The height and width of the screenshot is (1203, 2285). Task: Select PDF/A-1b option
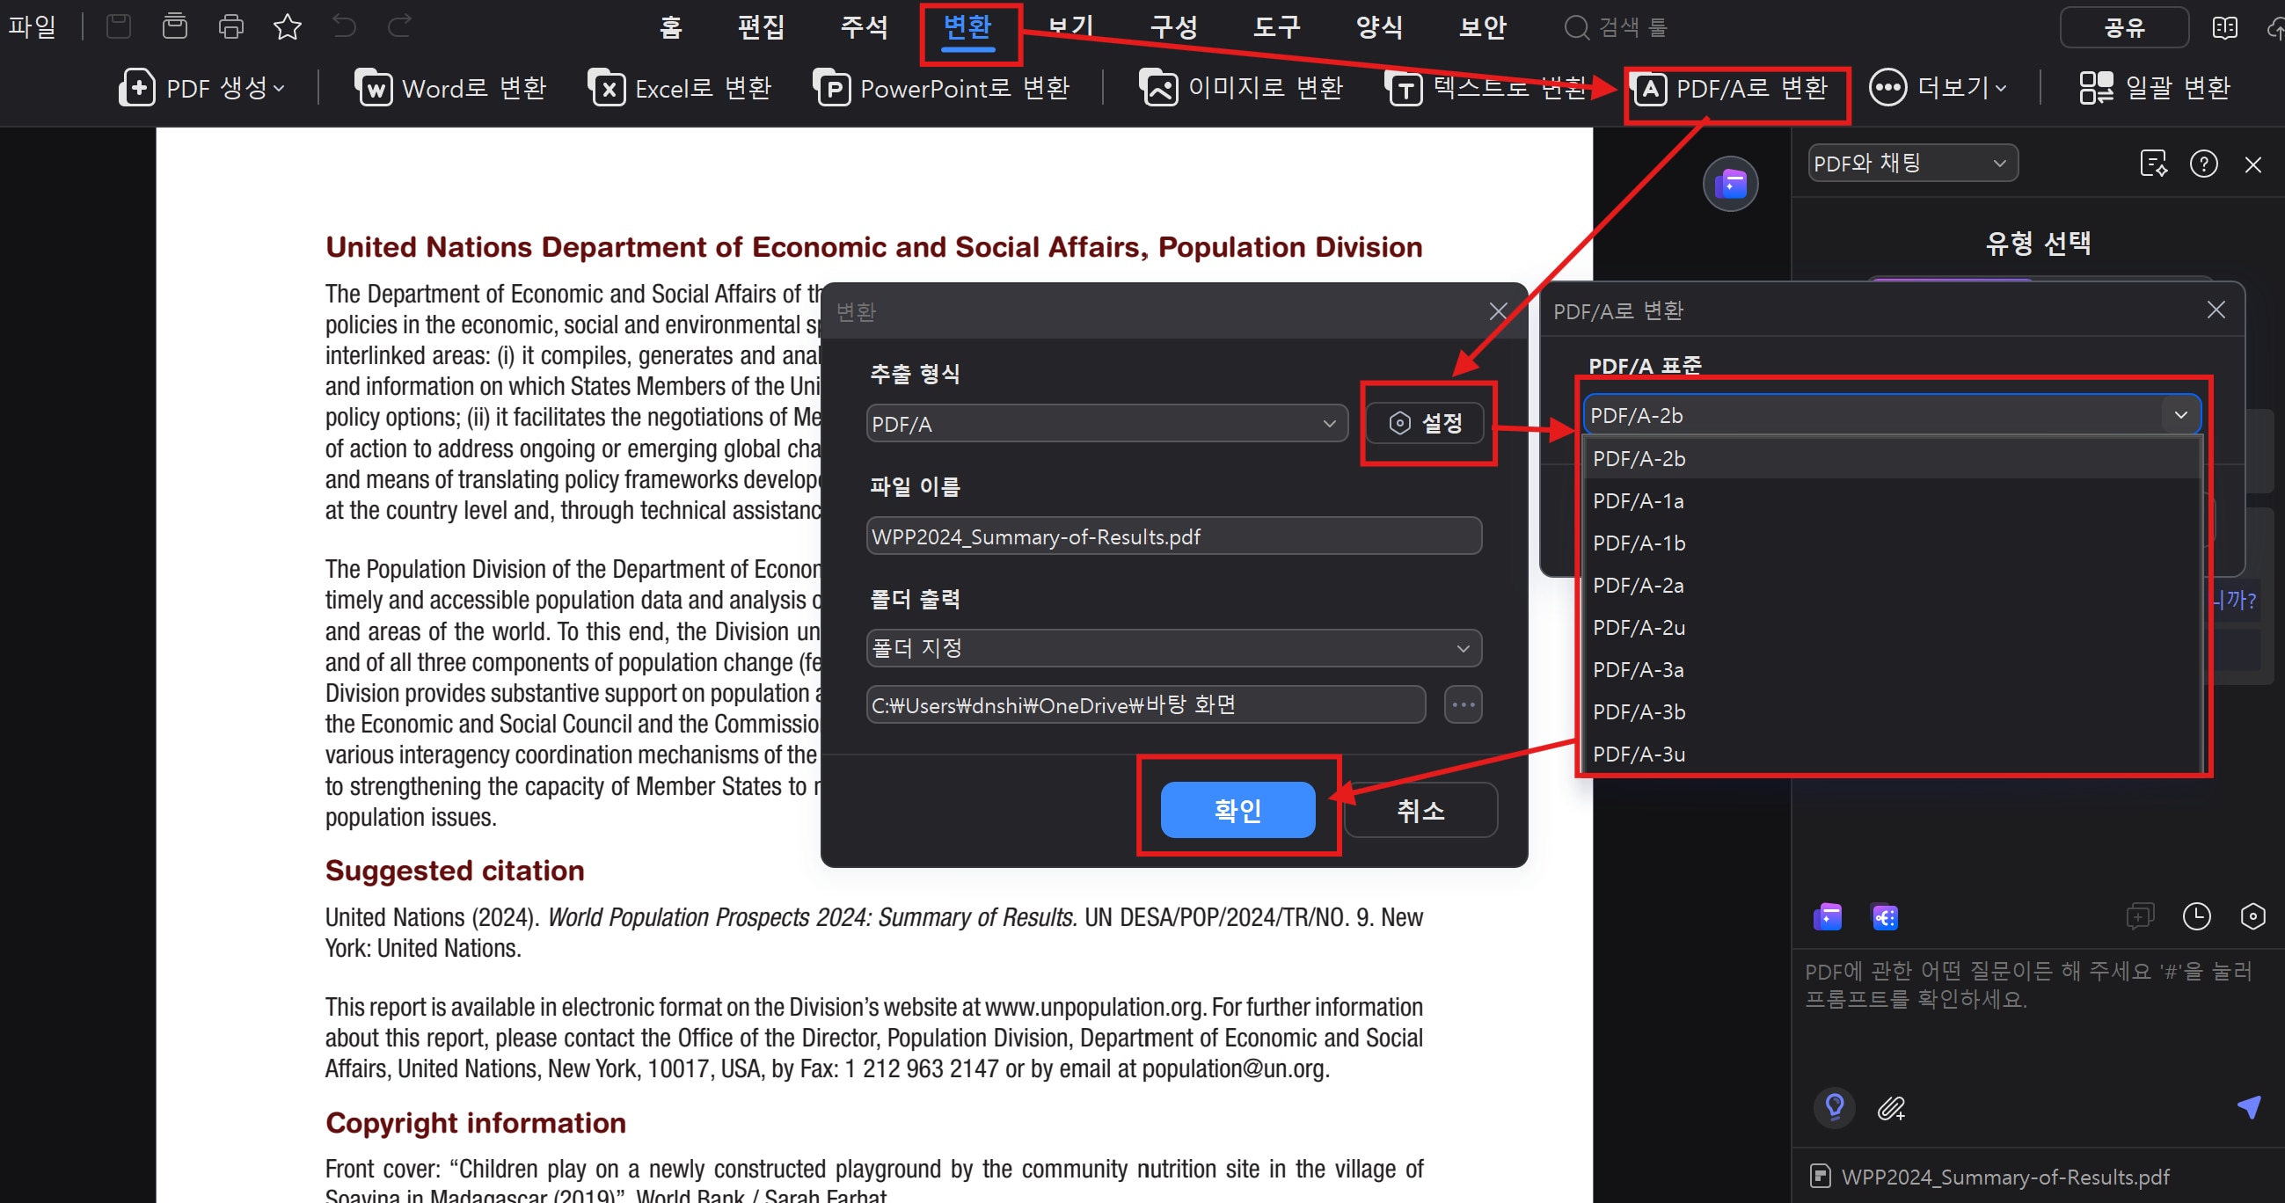(1892, 543)
